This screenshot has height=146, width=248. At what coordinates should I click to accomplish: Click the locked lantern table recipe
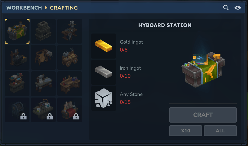43,110
